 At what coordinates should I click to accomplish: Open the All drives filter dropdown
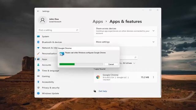tap(129, 63)
